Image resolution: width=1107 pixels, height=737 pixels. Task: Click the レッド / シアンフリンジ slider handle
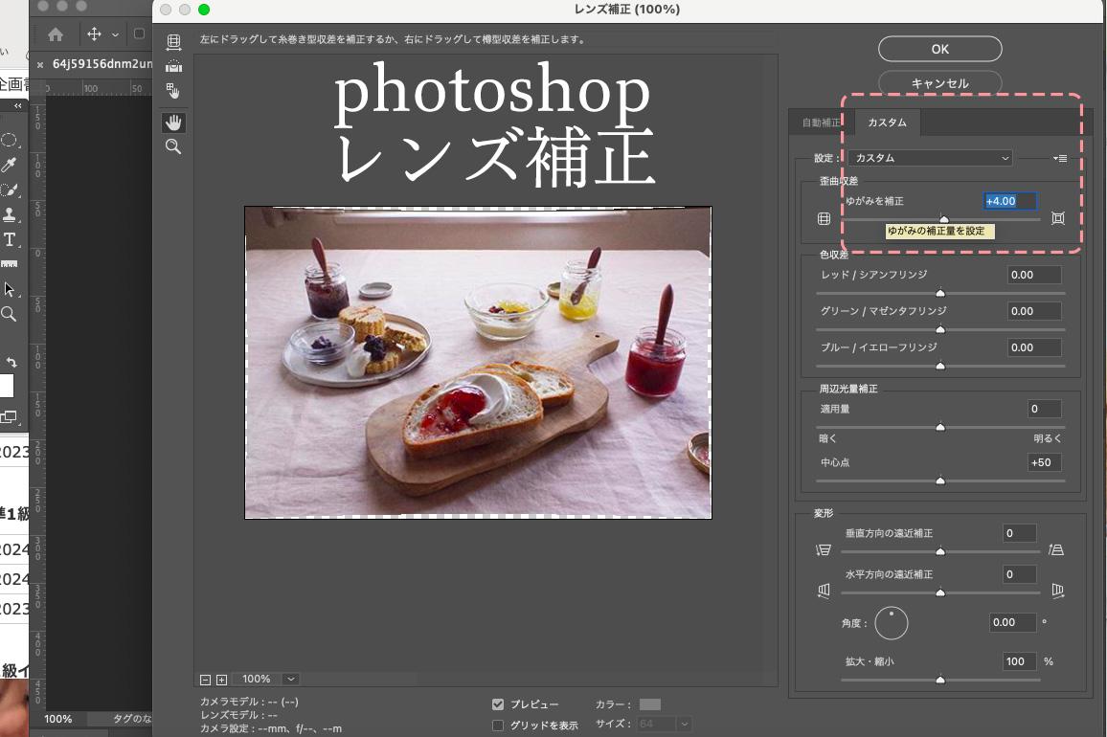[940, 292]
